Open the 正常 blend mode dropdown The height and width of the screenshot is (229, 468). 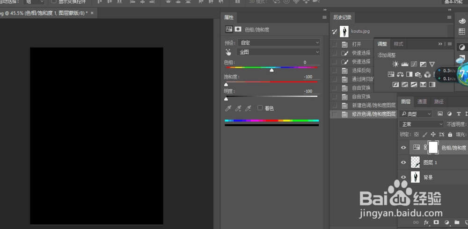click(x=421, y=124)
